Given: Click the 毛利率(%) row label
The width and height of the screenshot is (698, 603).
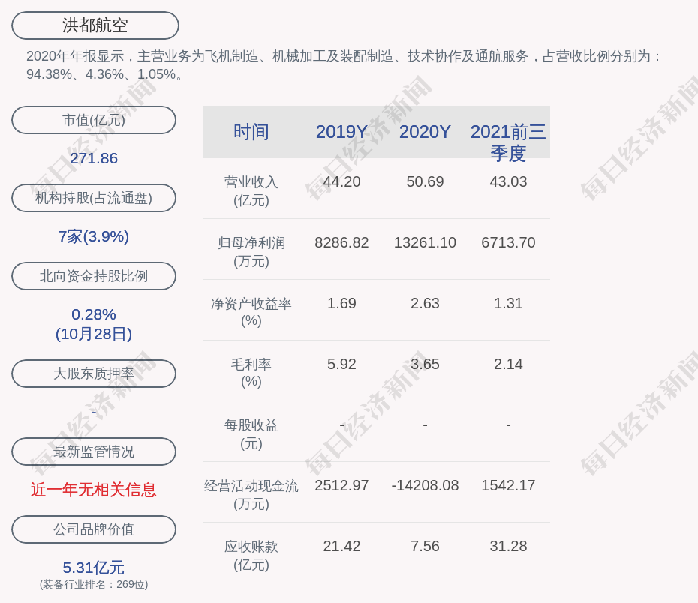Looking at the screenshot, I should tap(251, 373).
